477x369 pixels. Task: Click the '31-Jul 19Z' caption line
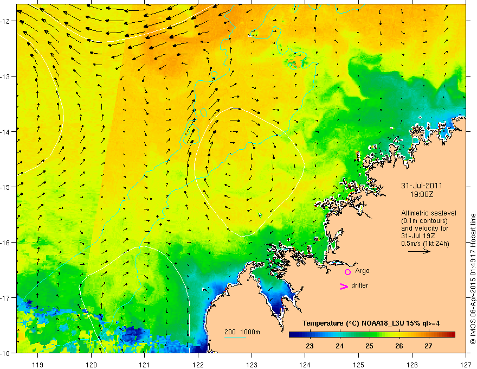[418, 236]
